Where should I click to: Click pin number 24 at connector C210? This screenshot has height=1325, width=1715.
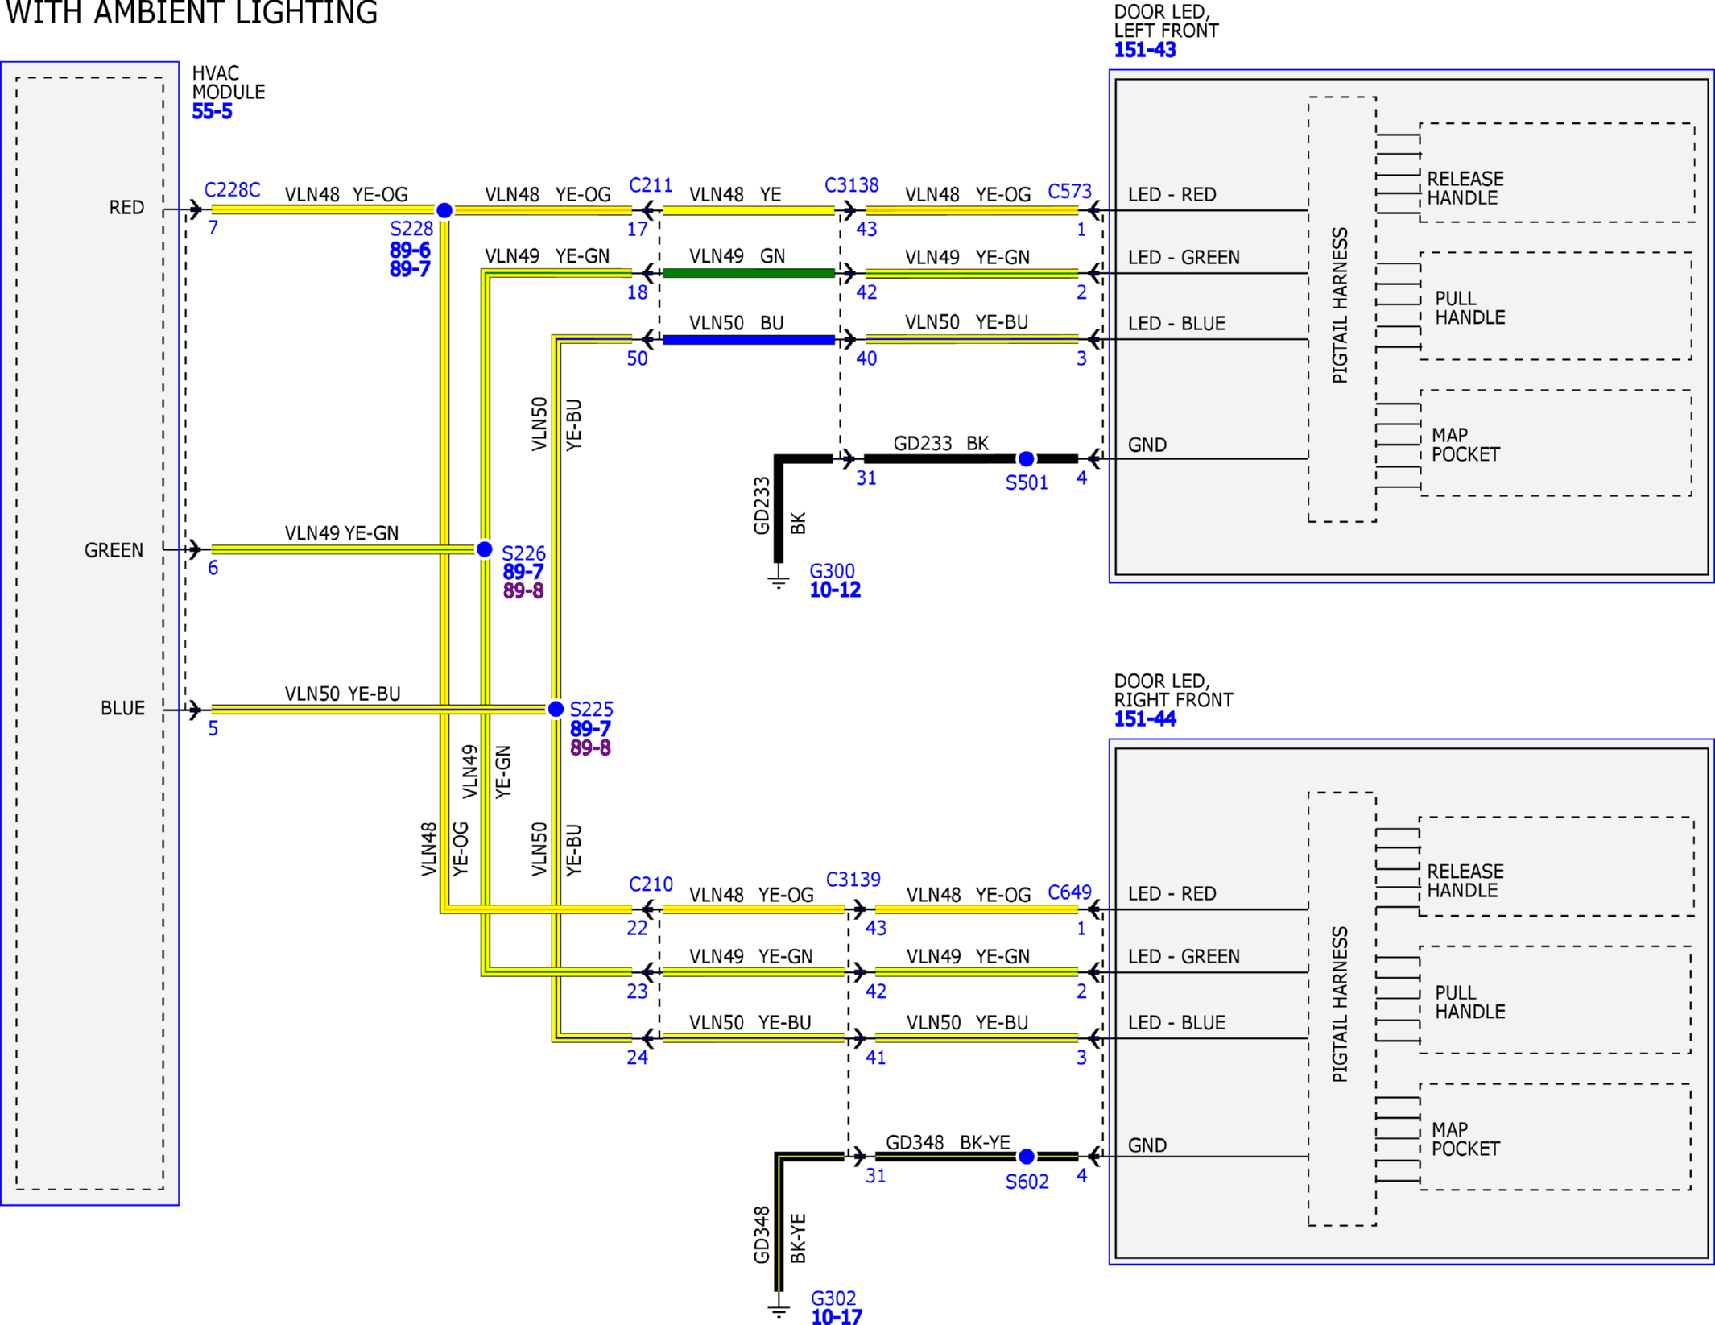coord(637,1058)
